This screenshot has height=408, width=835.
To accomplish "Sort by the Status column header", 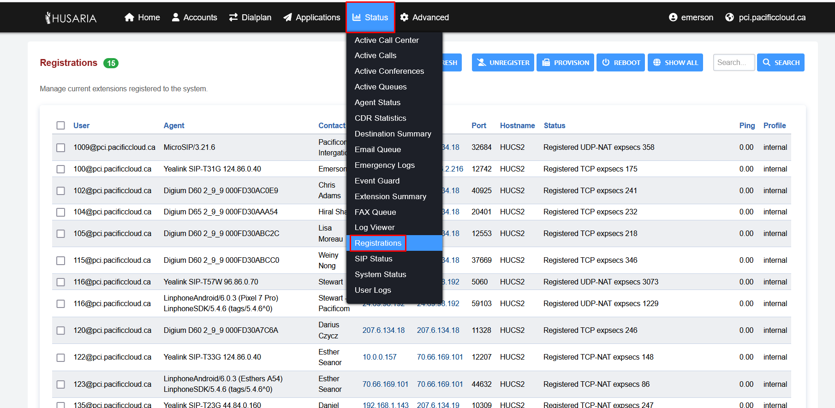I will point(555,125).
